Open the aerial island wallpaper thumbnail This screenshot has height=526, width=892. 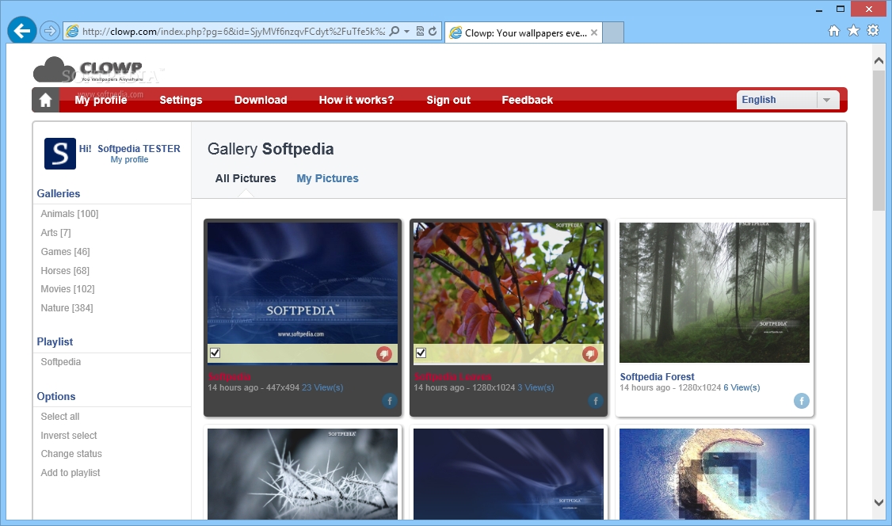pos(715,474)
